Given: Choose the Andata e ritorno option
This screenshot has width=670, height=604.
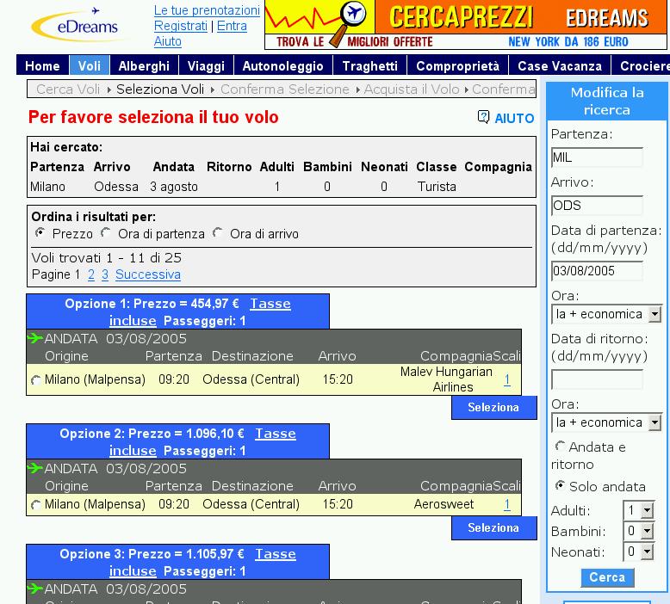Looking at the screenshot, I should pyautogui.click(x=561, y=447).
